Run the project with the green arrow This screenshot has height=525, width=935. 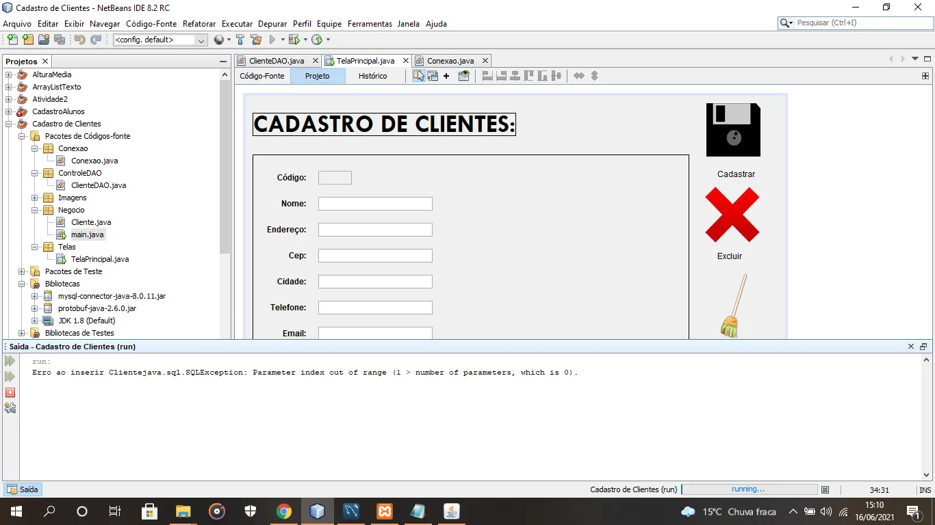272,40
